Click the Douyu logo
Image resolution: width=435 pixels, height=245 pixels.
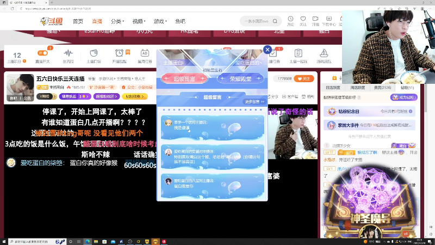tap(51, 21)
